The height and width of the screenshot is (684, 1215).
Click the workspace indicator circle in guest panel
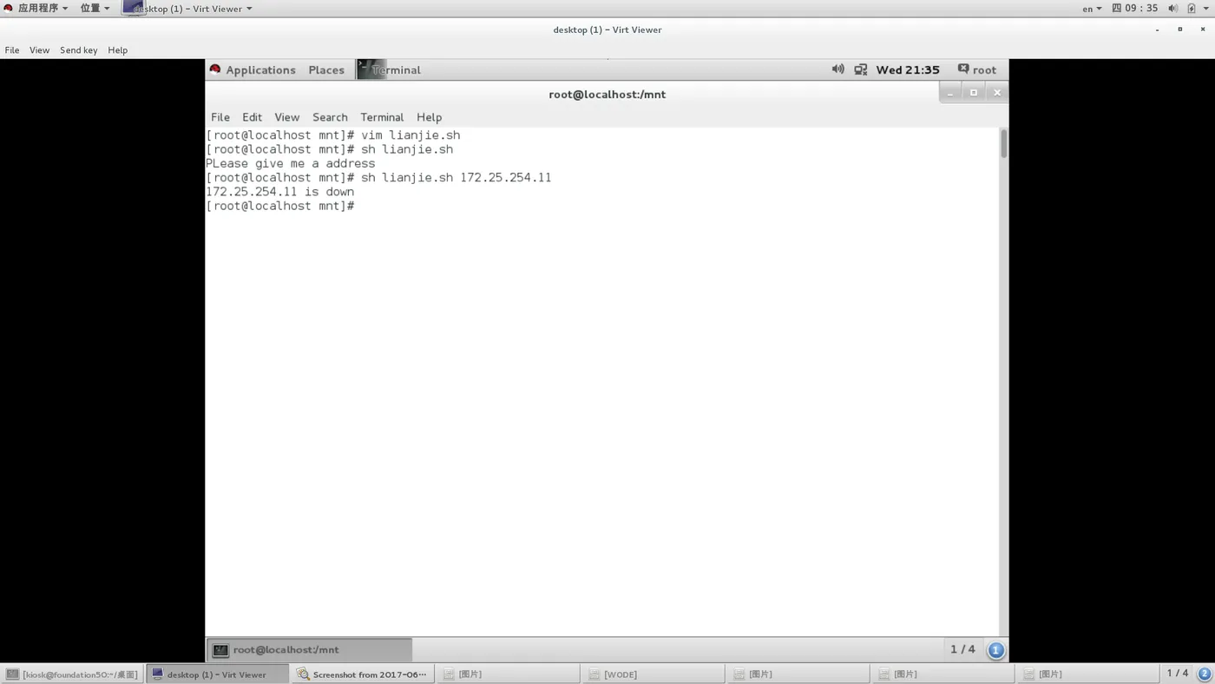click(995, 649)
